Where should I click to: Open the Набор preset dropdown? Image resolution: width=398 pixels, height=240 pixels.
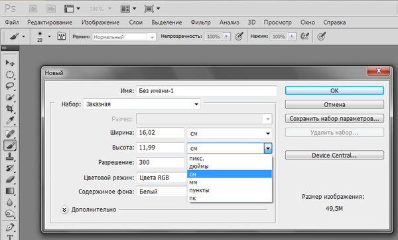coord(142,104)
